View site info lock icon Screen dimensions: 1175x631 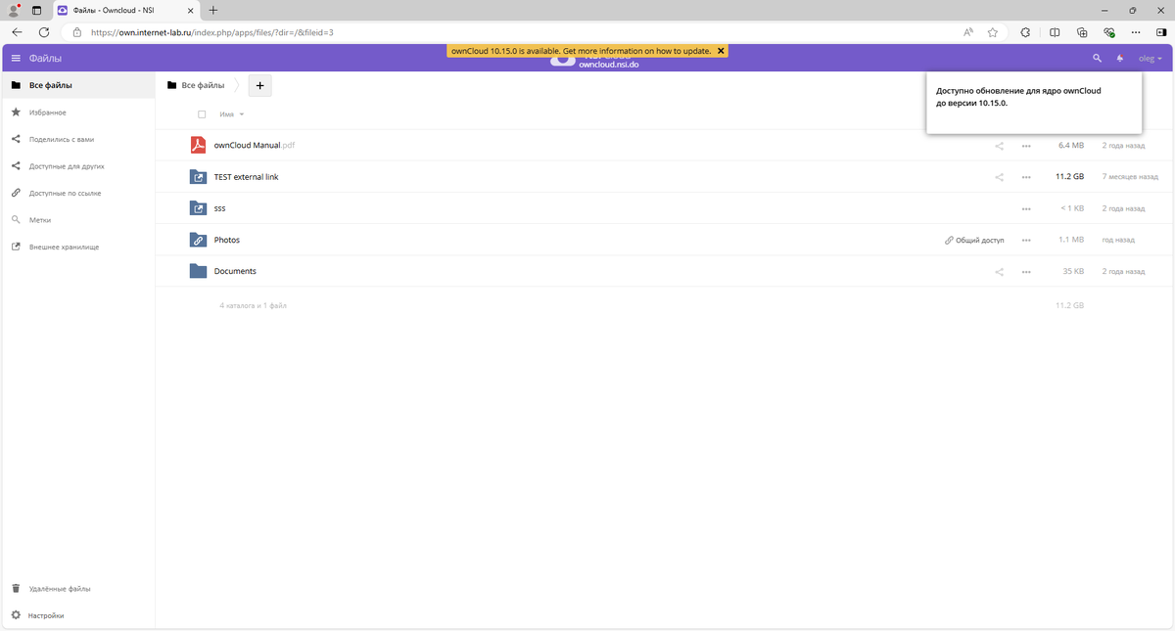[x=76, y=32]
